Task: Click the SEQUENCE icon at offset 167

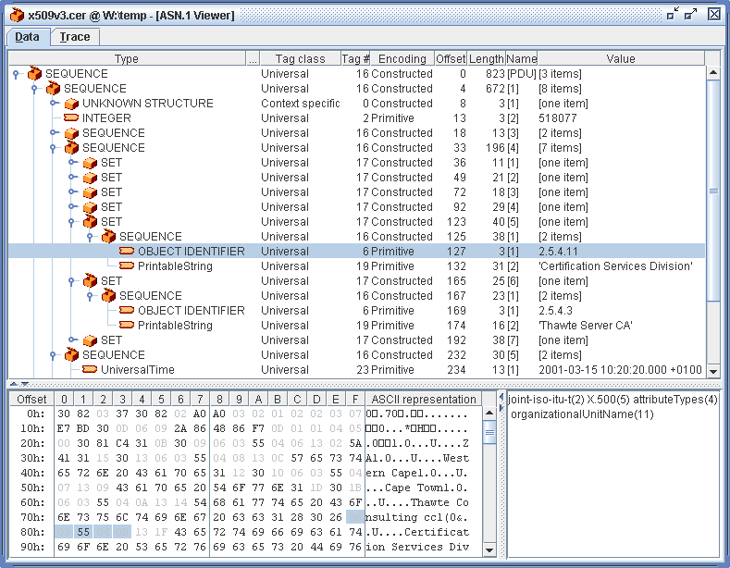Action: [108, 295]
